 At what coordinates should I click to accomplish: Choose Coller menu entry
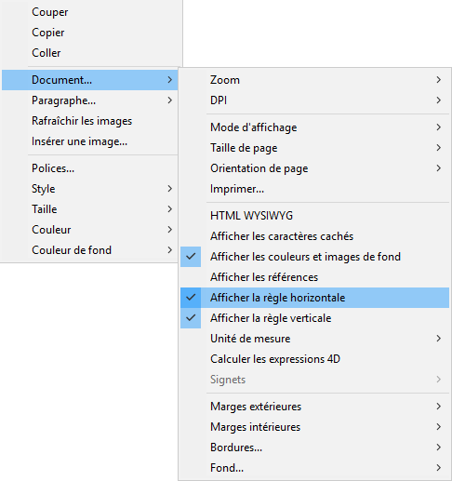coord(90,53)
